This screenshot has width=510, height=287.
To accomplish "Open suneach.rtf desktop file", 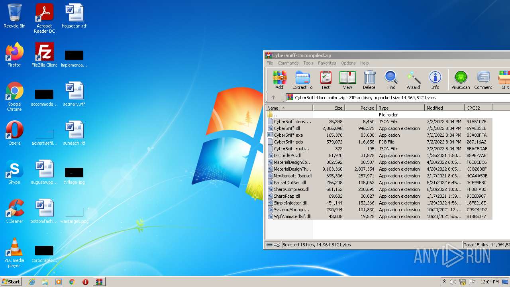I will [x=74, y=133].
